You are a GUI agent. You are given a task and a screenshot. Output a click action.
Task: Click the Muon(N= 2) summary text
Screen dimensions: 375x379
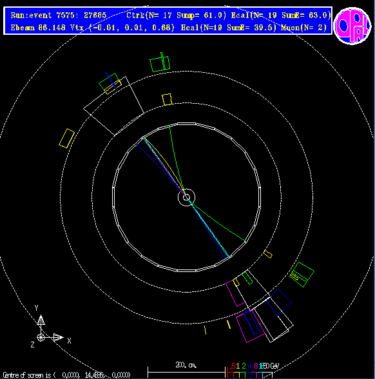click(303, 27)
